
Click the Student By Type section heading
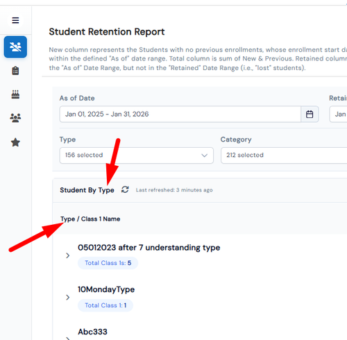pyautogui.click(x=87, y=190)
